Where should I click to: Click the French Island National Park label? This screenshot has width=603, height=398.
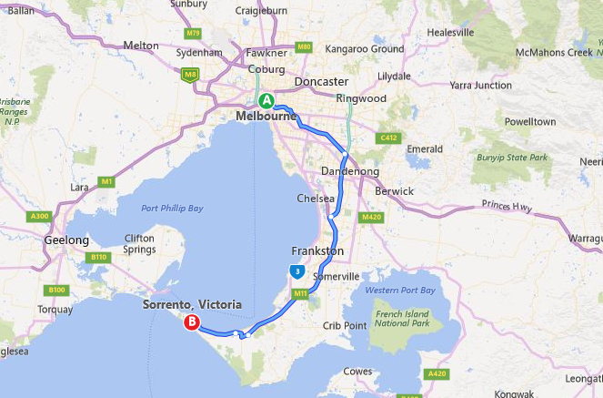402,319
